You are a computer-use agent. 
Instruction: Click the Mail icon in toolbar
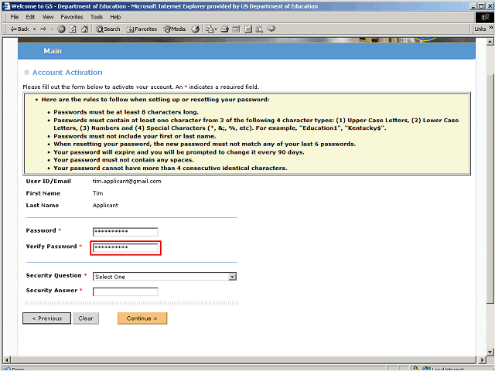[210, 29]
